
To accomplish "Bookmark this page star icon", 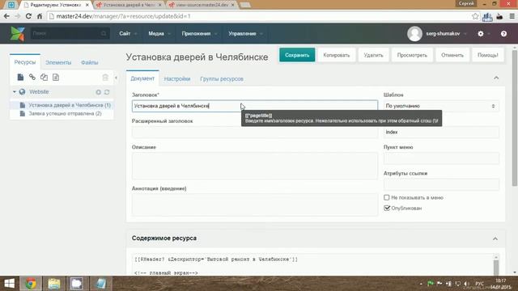I will point(475,16).
